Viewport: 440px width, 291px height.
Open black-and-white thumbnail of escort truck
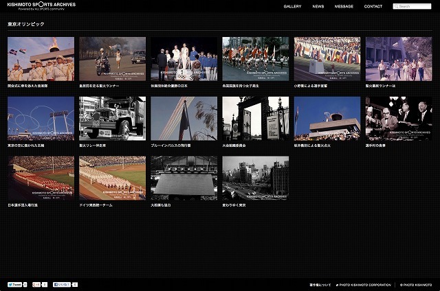click(x=112, y=119)
